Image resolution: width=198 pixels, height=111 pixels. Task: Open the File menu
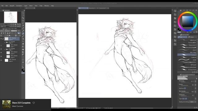(x=2, y=6)
